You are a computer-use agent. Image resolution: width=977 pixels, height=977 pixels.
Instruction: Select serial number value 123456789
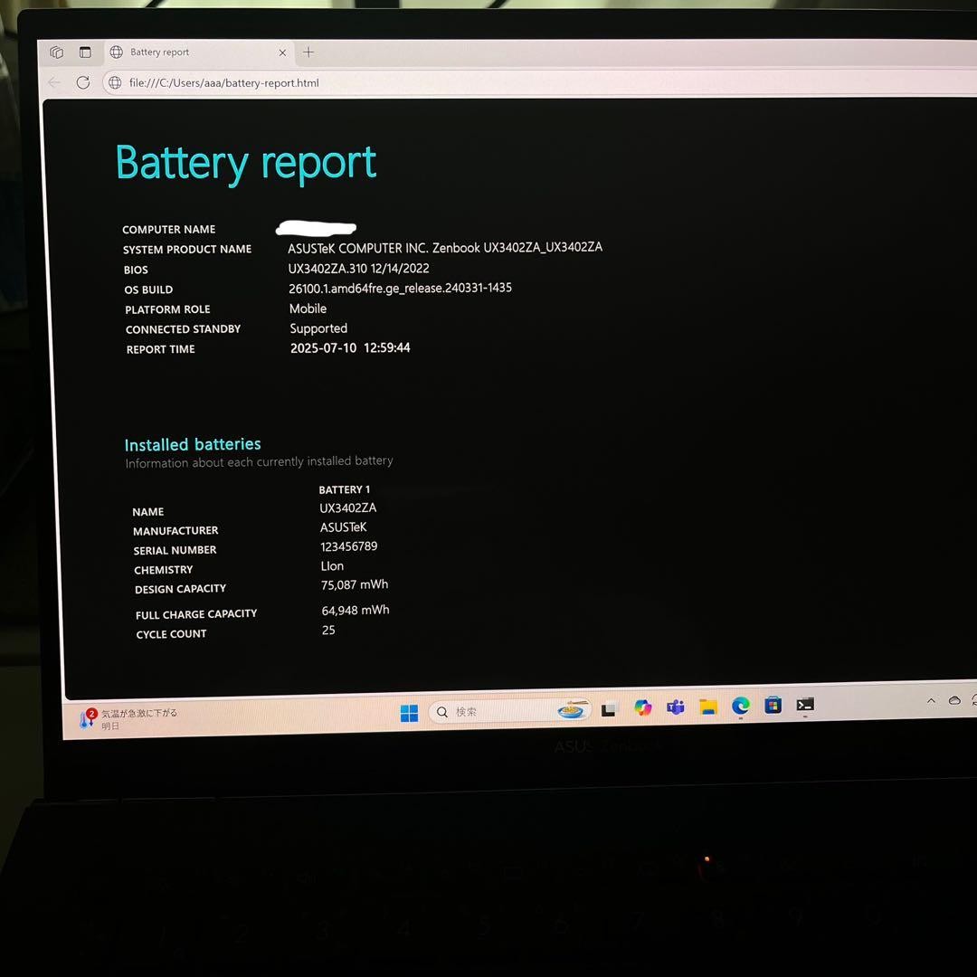pyautogui.click(x=348, y=546)
